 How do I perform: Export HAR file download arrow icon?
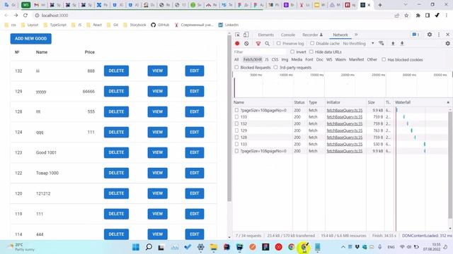[x=402, y=43]
